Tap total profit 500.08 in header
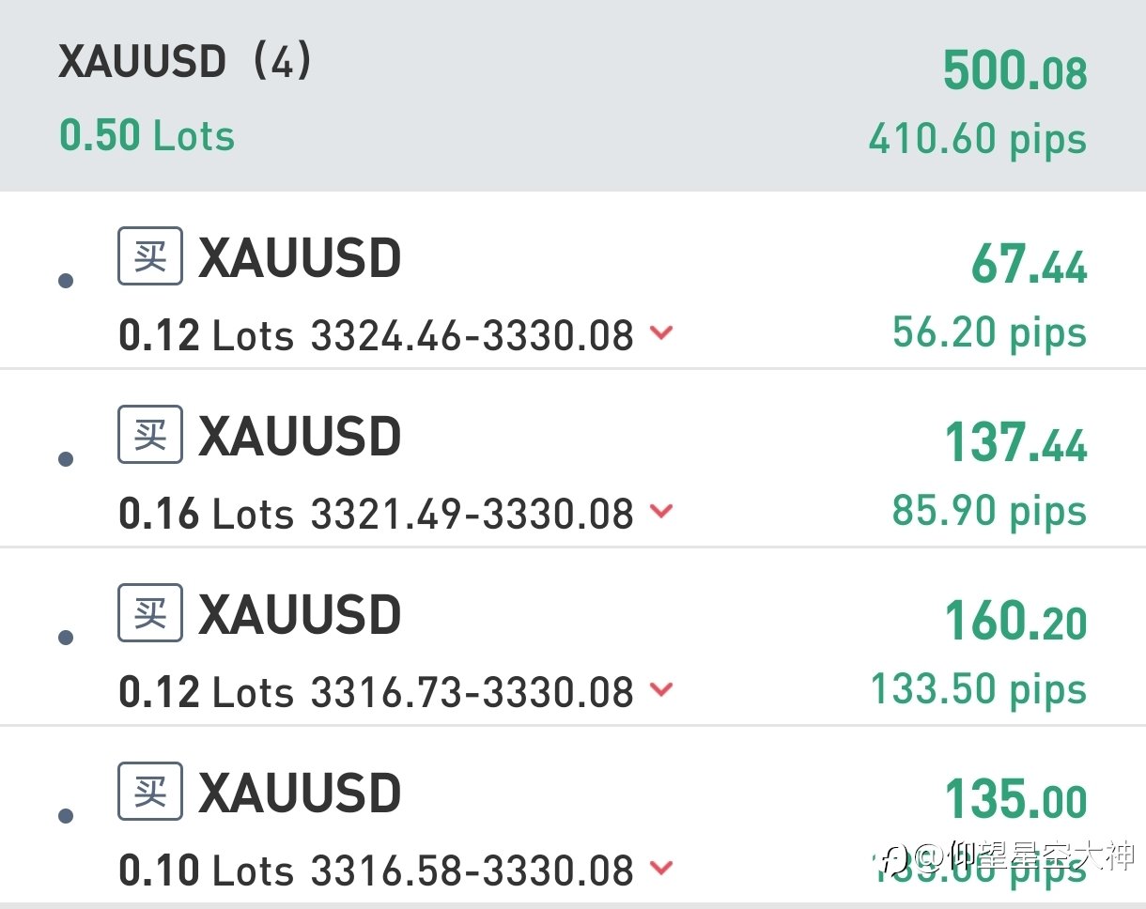Viewport: 1146px width, 909px height. (1014, 71)
